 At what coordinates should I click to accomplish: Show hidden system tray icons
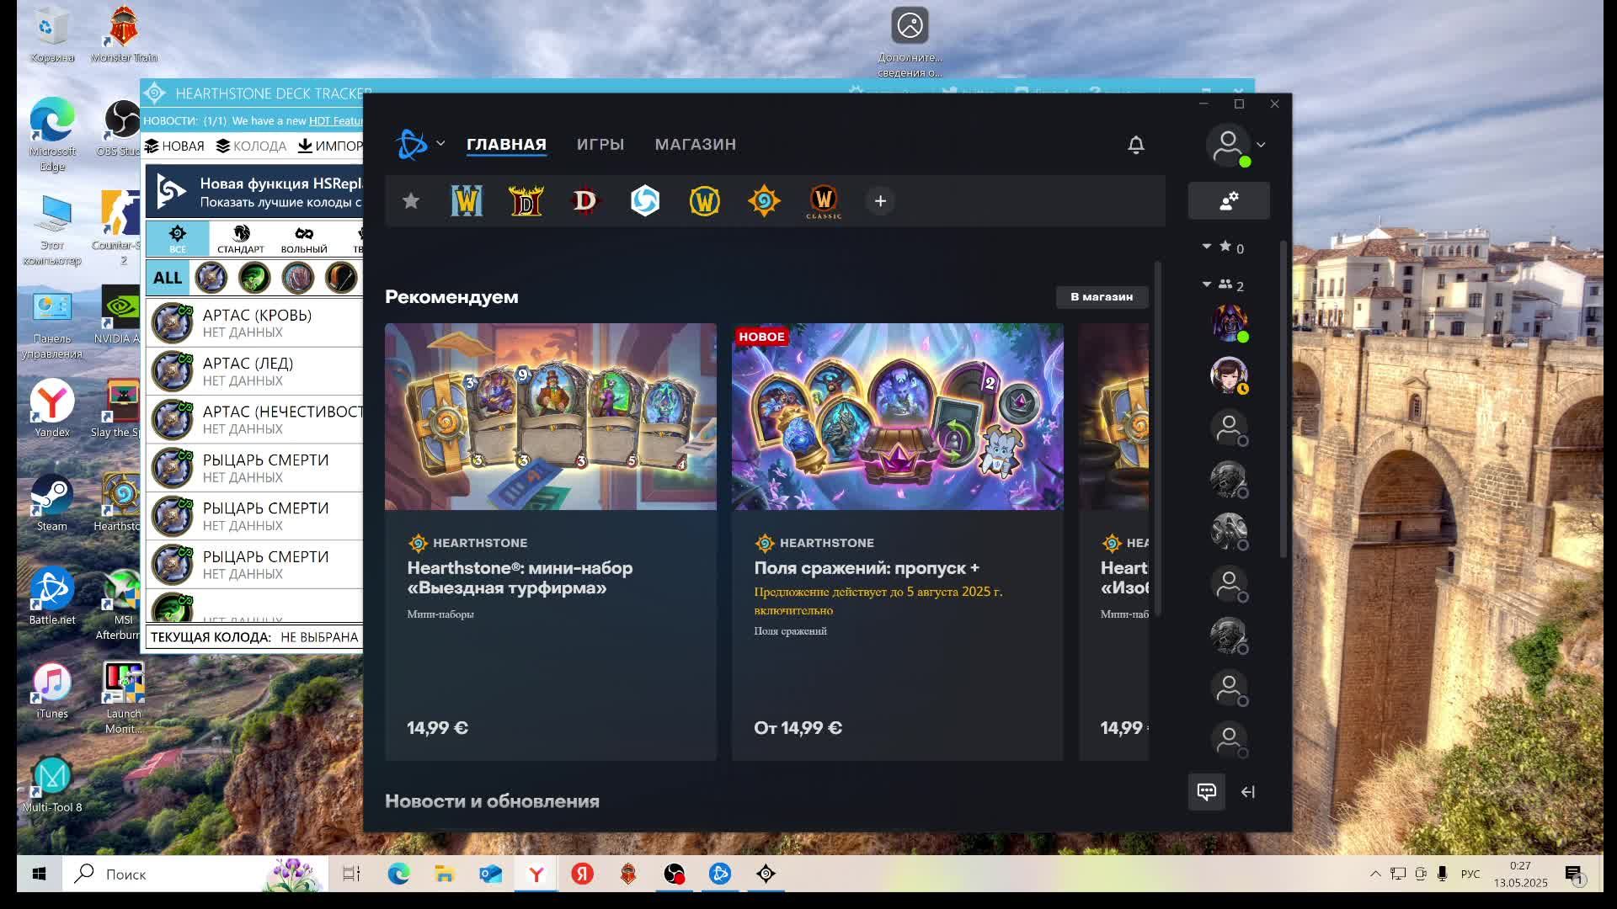(x=1375, y=874)
